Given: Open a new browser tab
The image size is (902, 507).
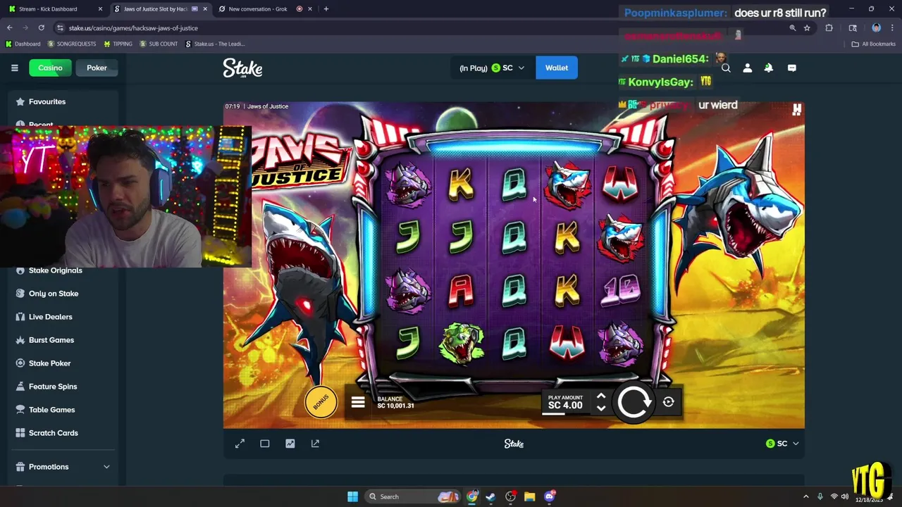Looking at the screenshot, I should coord(326,9).
